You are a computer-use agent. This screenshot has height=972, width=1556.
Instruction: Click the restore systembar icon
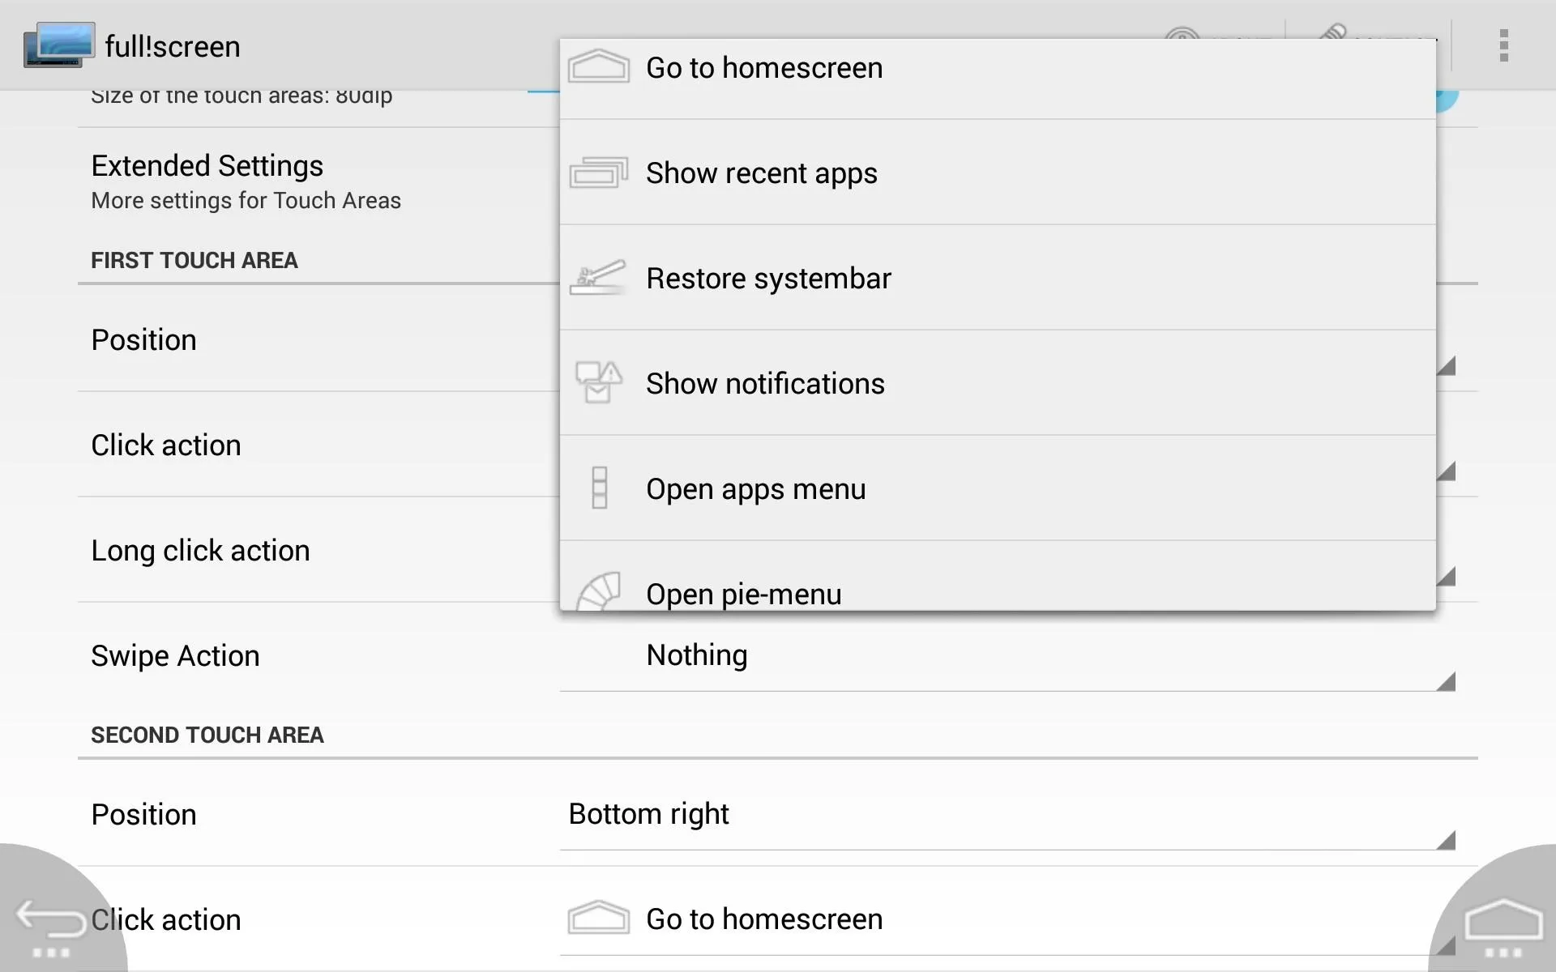pos(598,278)
